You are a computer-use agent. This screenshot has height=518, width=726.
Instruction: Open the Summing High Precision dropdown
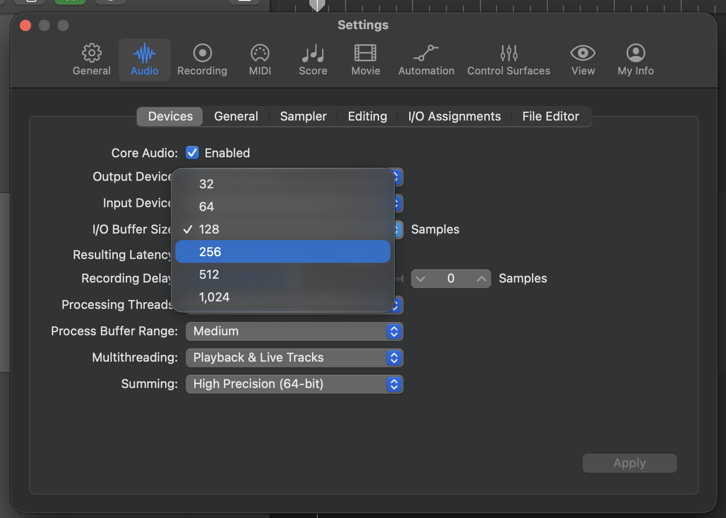[295, 384]
